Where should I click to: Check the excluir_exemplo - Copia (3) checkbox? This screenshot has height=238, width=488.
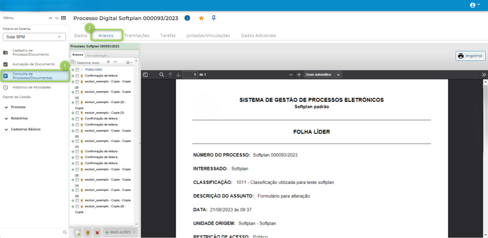(x=77, y=113)
